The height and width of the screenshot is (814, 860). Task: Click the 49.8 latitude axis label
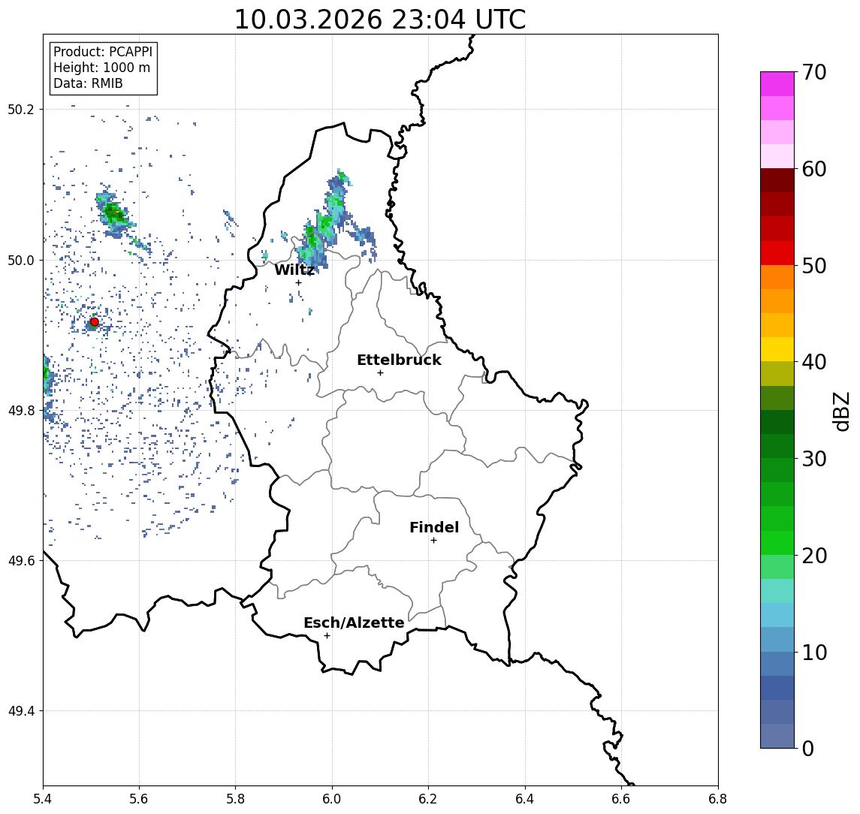[x=21, y=410]
